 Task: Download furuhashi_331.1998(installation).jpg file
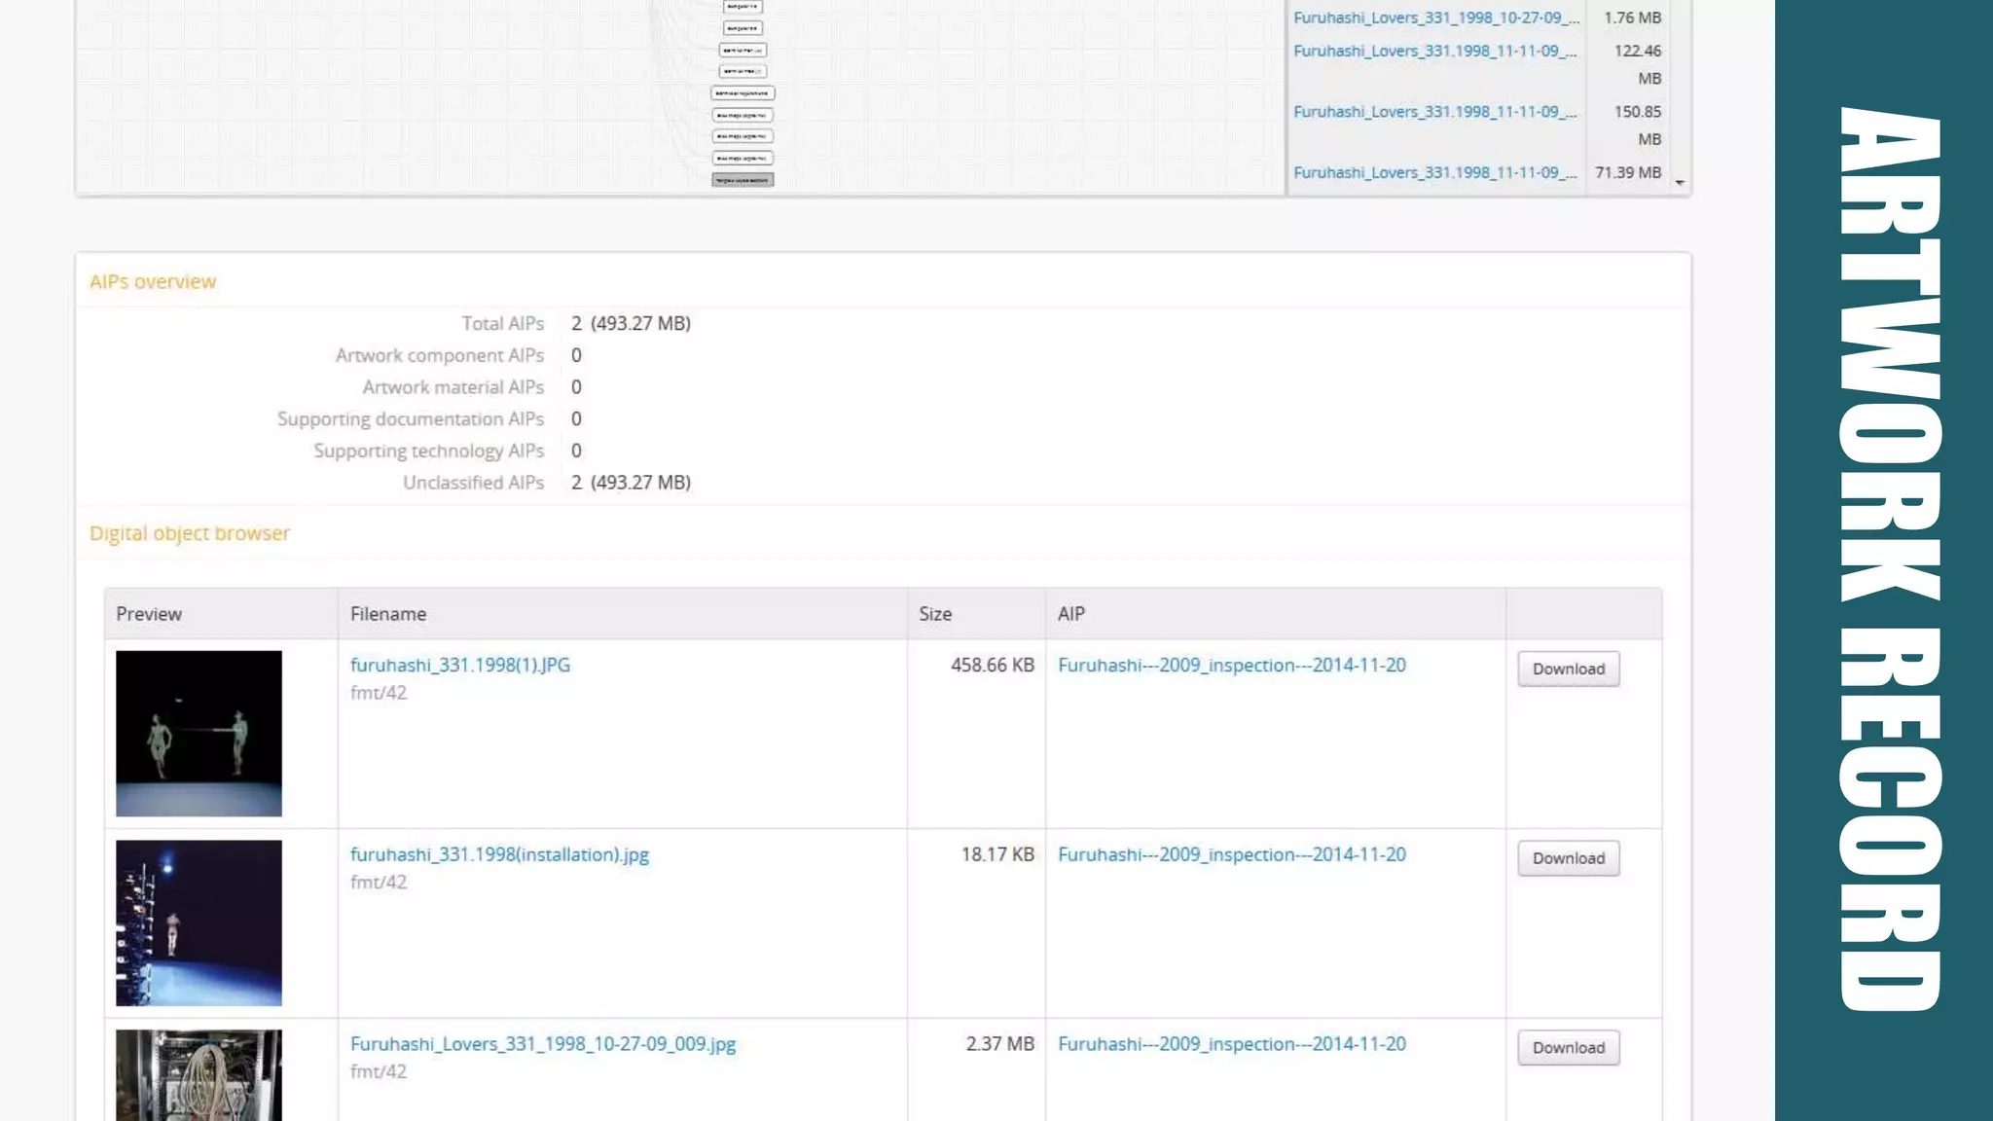(1568, 858)
